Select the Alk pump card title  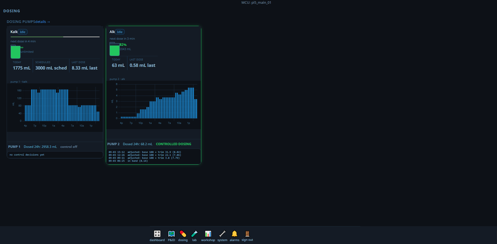point(112,32)
